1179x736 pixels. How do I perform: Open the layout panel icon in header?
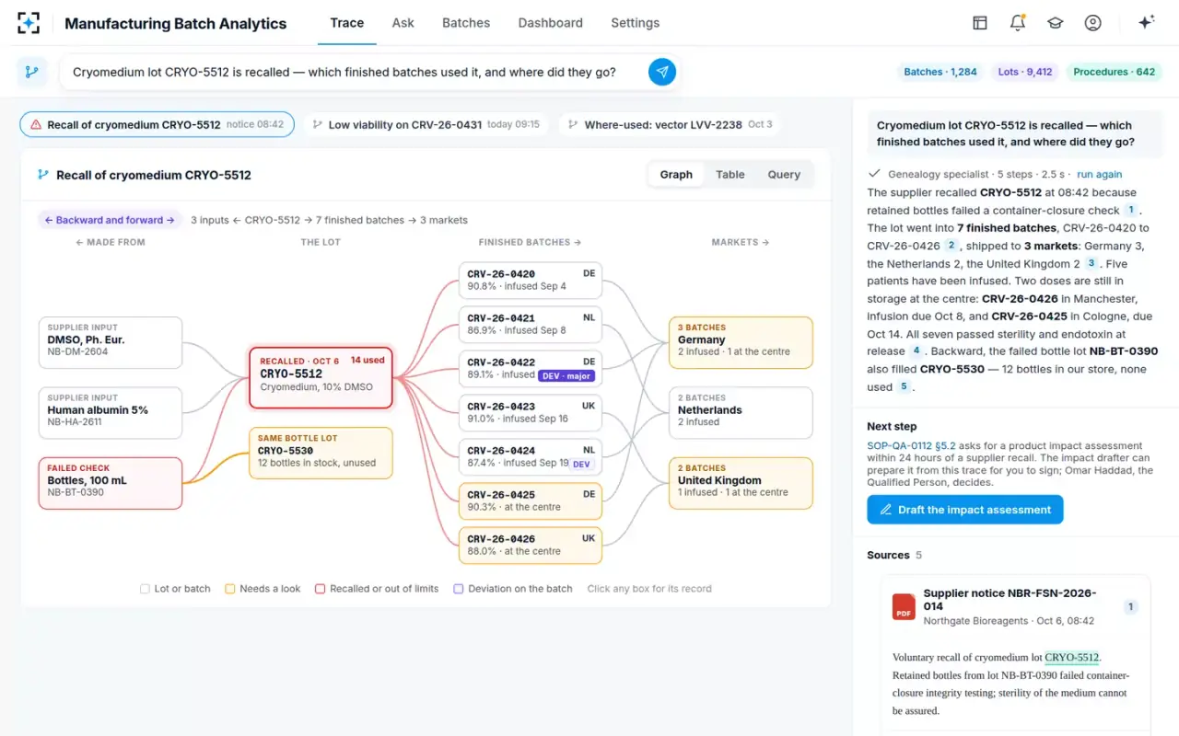click(x=980, y=23)
